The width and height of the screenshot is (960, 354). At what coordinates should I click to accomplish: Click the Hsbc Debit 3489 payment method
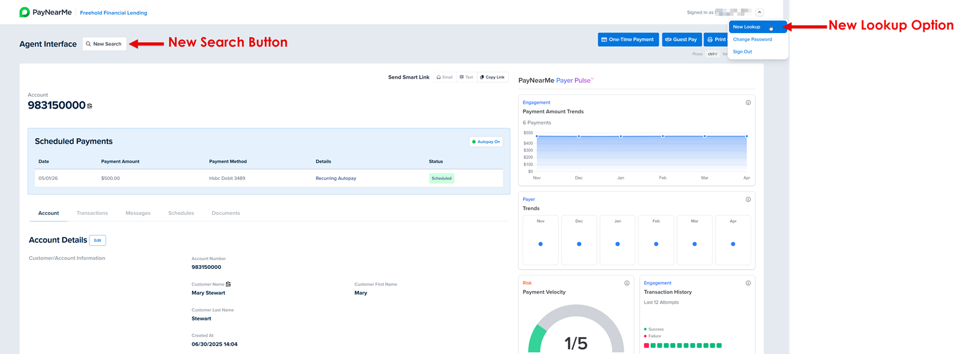click(227, 178)
